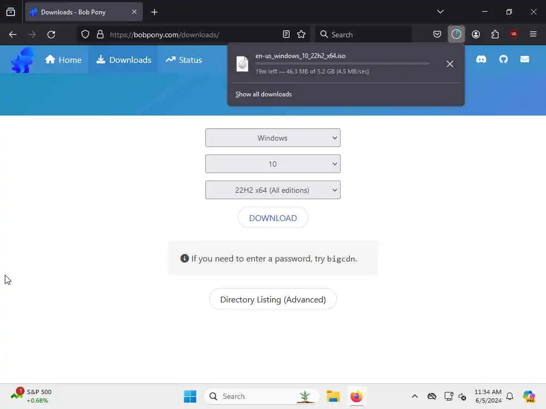Image resolution: width=546 pixels, height=409 pixels.
Task: Open Copilot preview icon
Action: pos(529,396)
